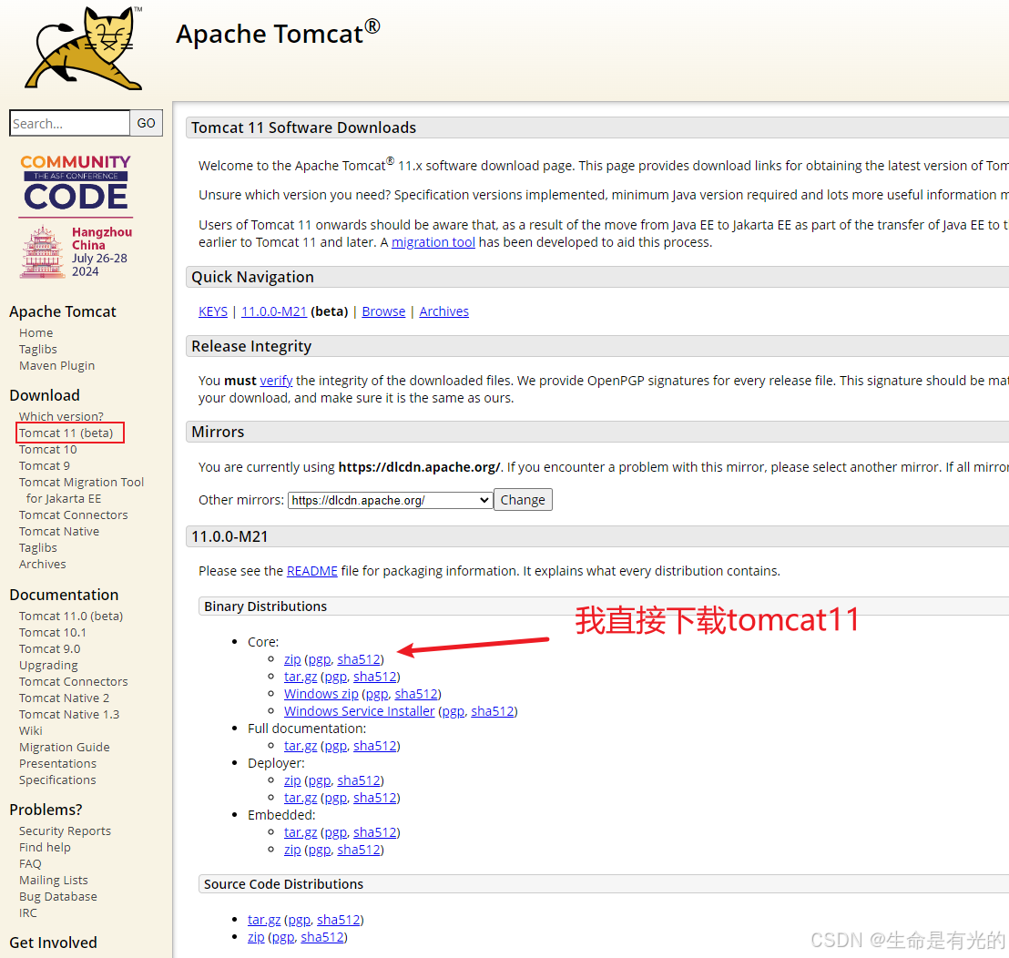This screenshot has height=958, width=1009.
Task: Download the Core zip distribution
Action: click(292, 659)
